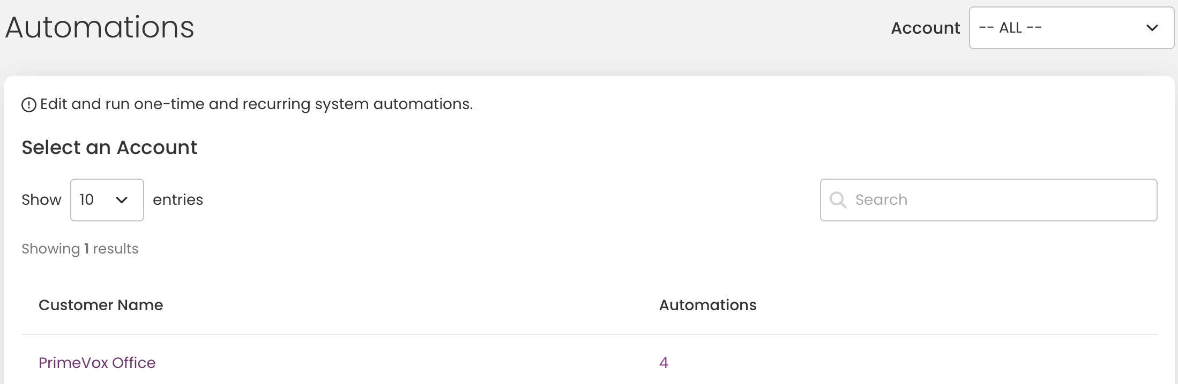
Task: Click the 'Show' label text
Action: (x=41, y=200)
